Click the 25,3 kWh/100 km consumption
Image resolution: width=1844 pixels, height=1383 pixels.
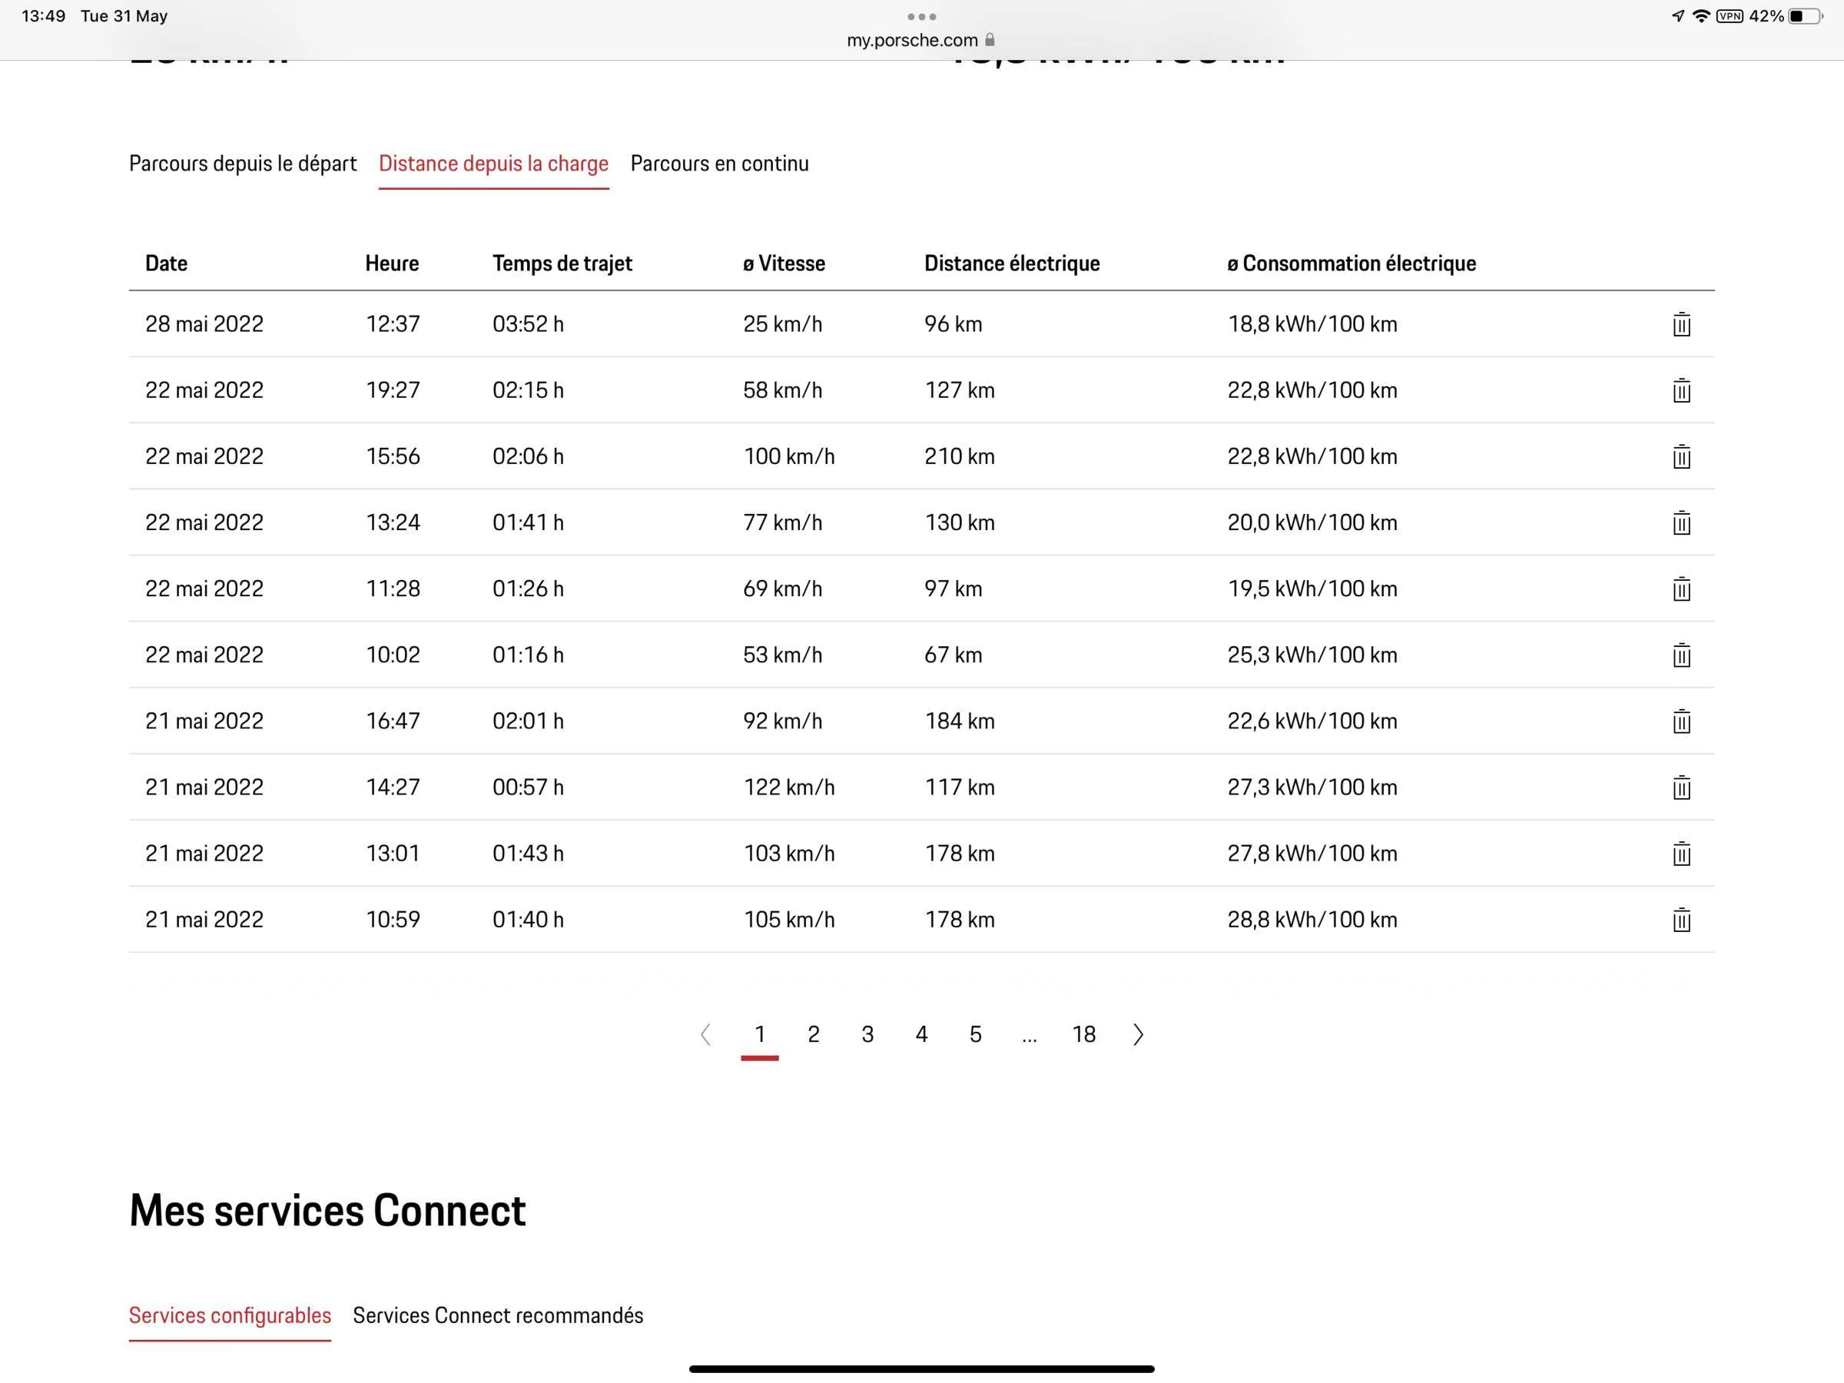pyautogui.click(x=1312, y=655)
